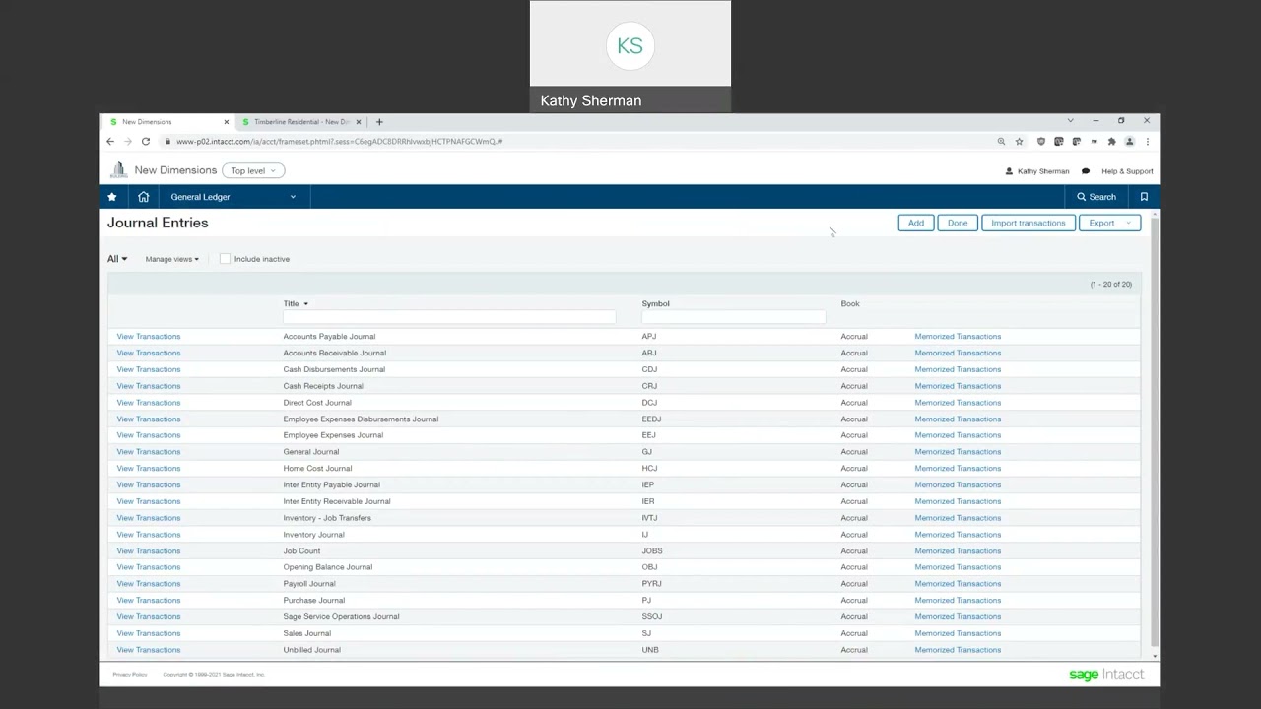The image size is (1261, 709).
Task: Click the Book column header
Action: click(850, 303)
